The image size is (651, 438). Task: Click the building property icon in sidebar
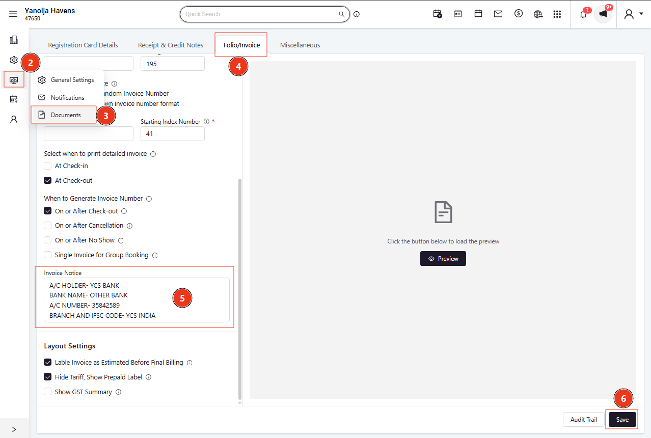coord(14,40)
